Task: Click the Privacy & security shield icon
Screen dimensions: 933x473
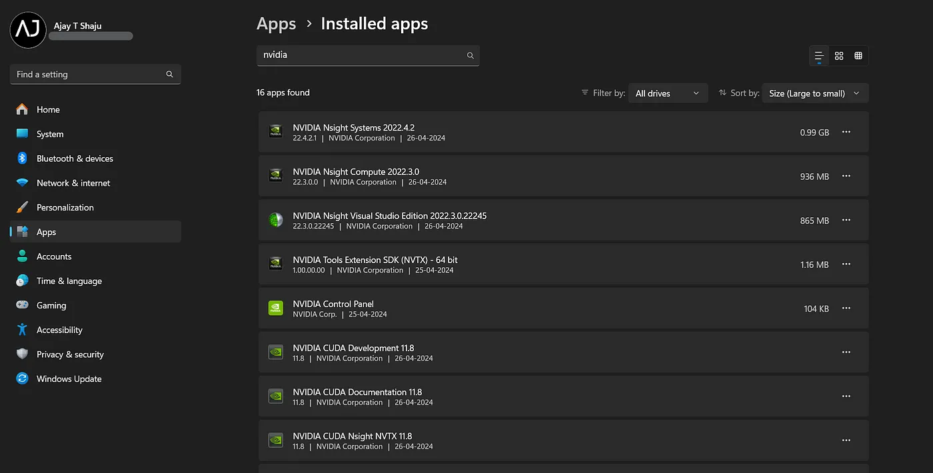Action: click(22, 354)
